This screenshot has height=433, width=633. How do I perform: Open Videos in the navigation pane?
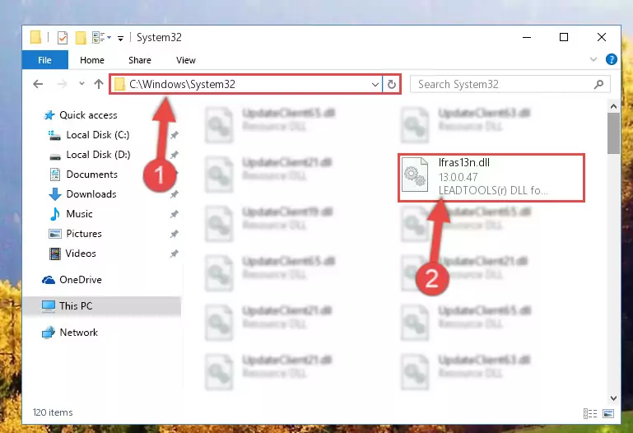coord(81,254)
